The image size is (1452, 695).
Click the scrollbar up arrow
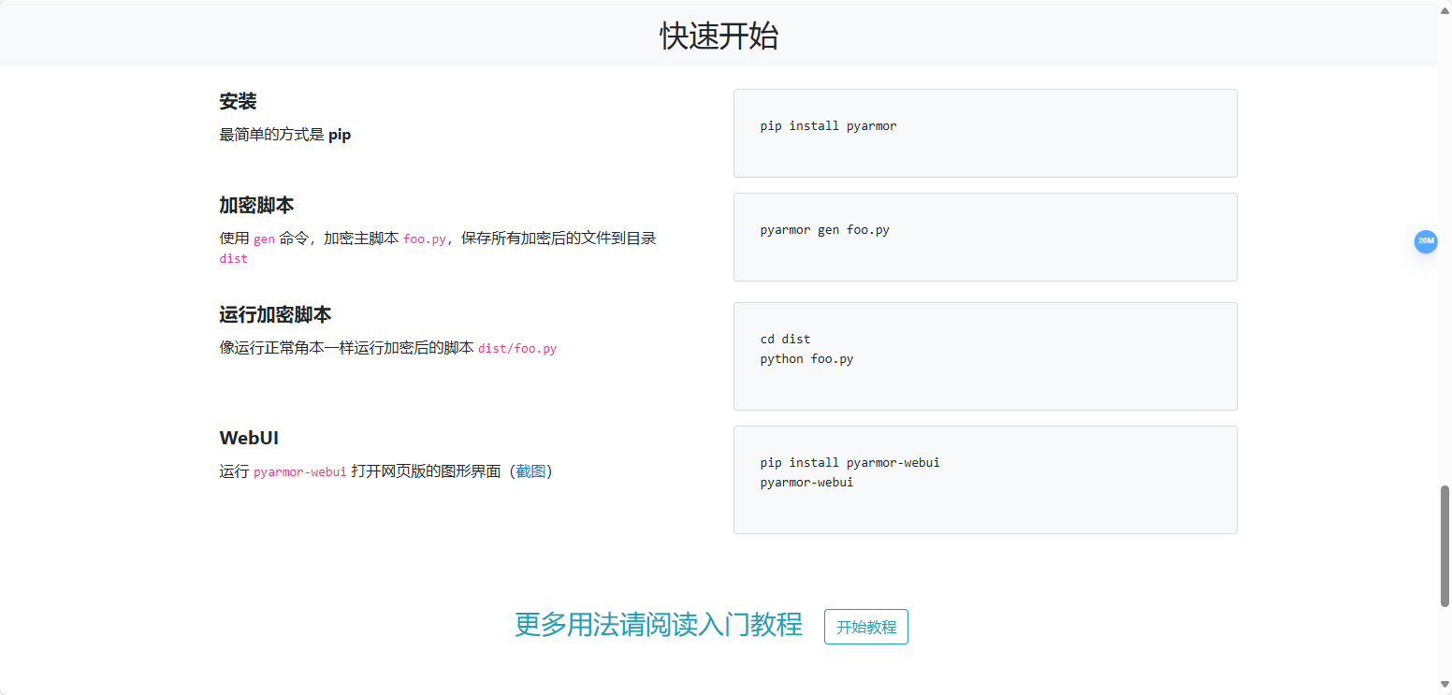tap(1445, 7)
